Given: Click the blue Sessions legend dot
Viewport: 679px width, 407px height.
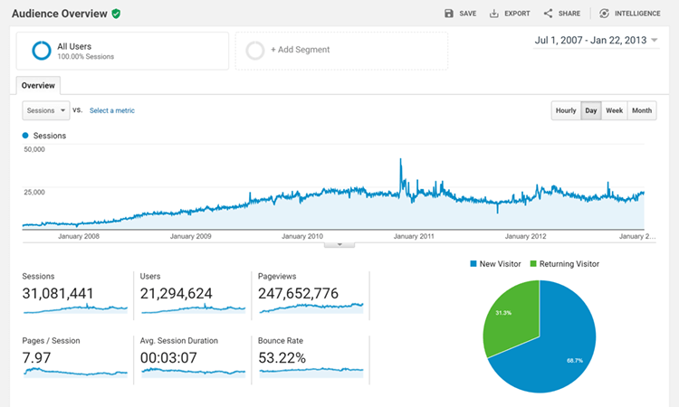Looking at the screenshot, I should (x=25, y=136).
